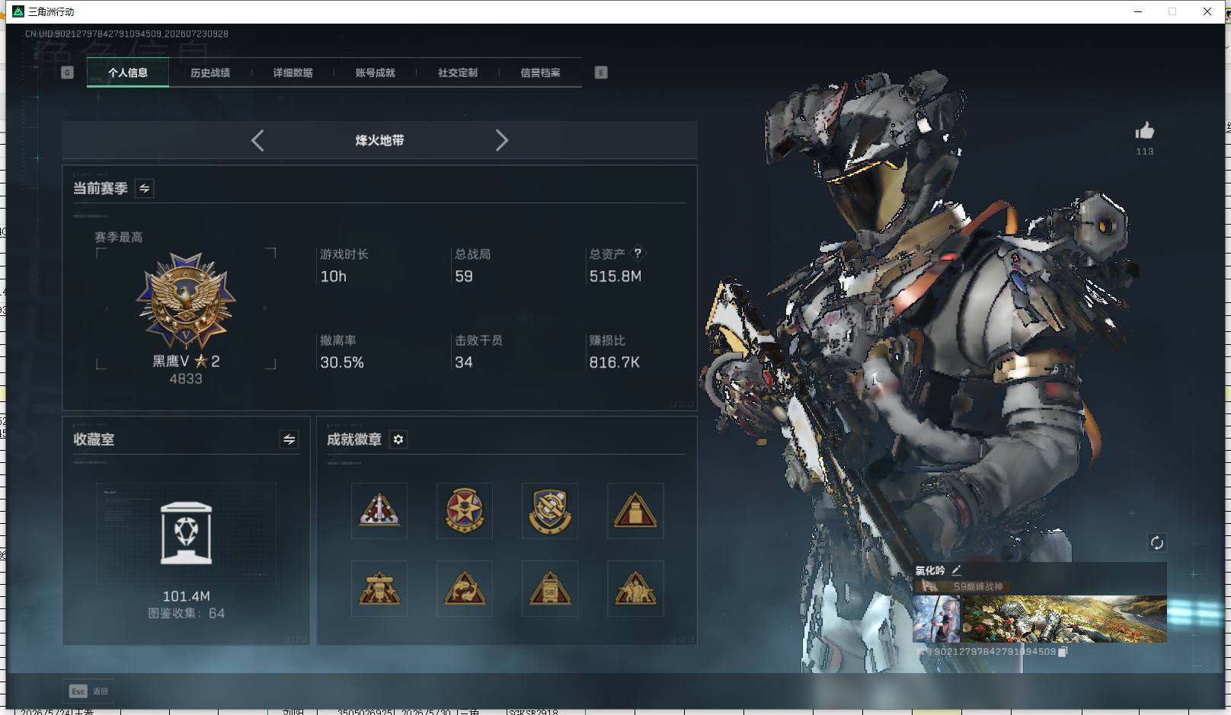Click the knight-in-flowers banner image
Viewport: 1231px width, 715px height.
[x=1064, y=619]
